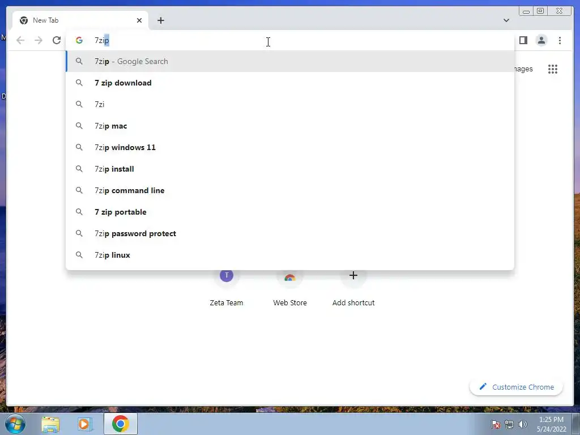Click the Show desktop strip in the taskbar
The image size is (580, 435).
pyautogui.click(x=576, y=424)
